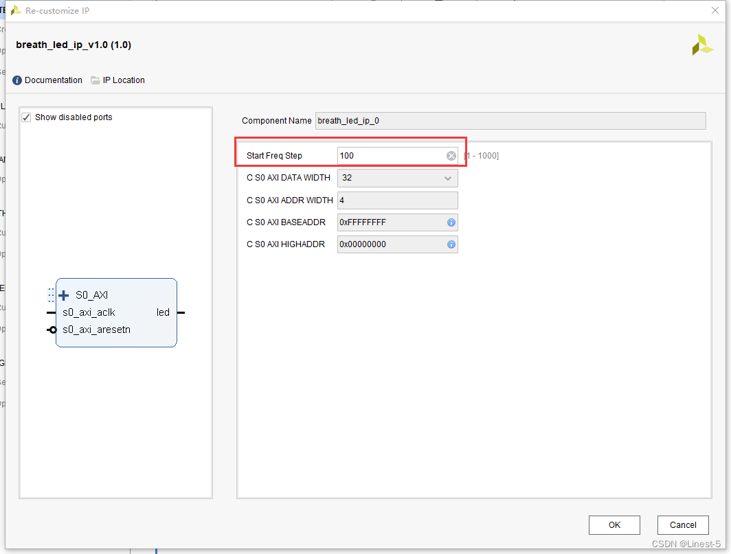The height and width of the screenshot is (554, 731).
Task: Click the Vivado icon in title bar
Action: (15, 10)
